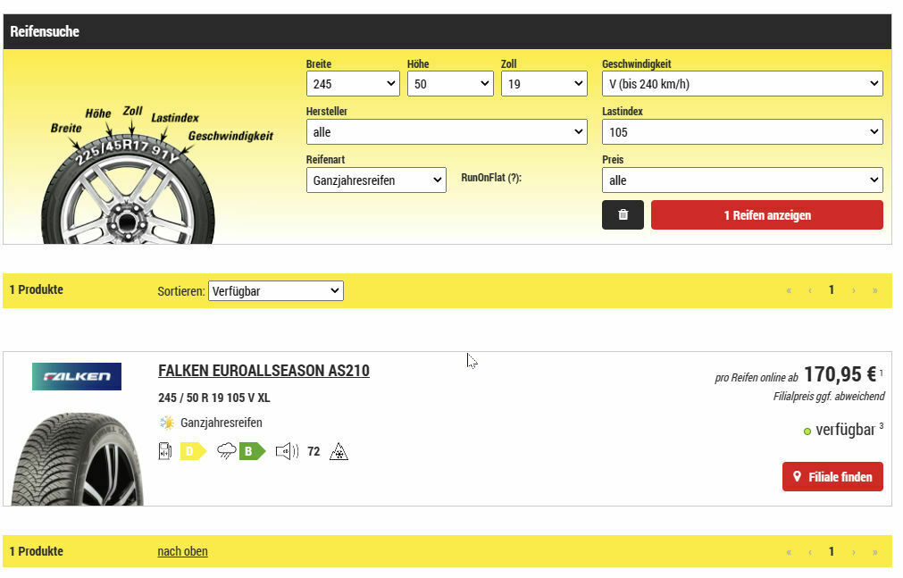The height and width of the screenshot is (578, 903).
Task: Go to next page in top pagination
Action: pos(853,290)
